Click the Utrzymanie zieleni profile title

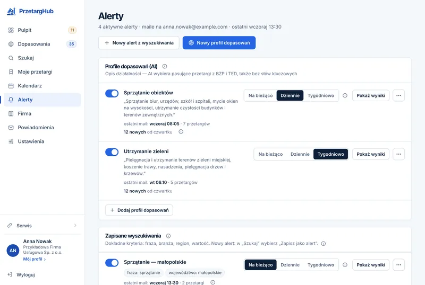(x=146, y=152)
